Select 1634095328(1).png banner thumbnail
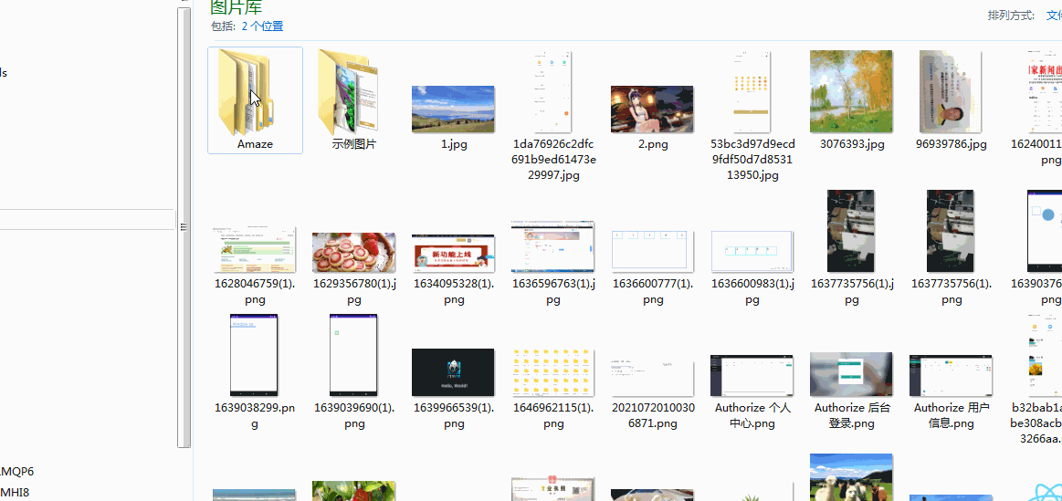Screen dimensions: 1062x501 pyautogui.click(x=453, y=253)
